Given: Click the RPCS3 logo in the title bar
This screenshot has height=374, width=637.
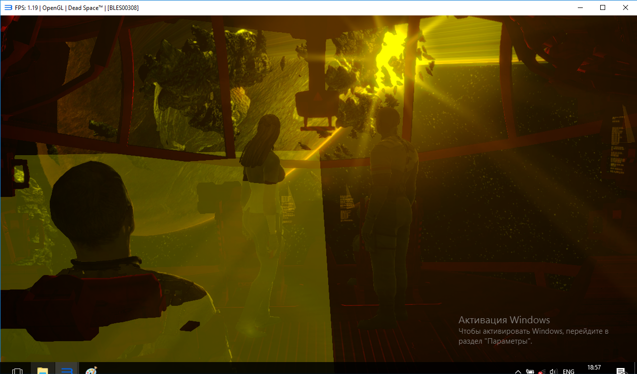Looking at the screenshot, I should 8,8.
